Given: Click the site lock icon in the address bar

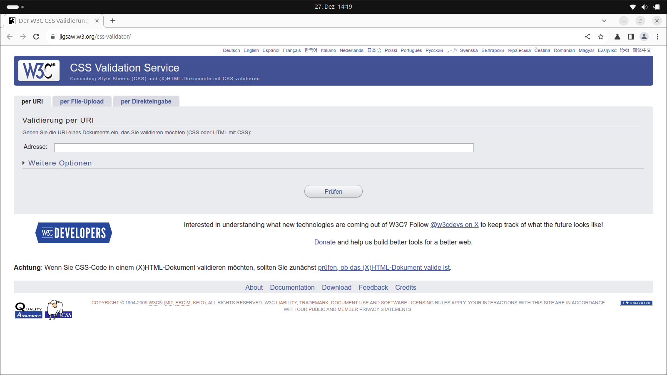Looking at the screenshot, I should point(52,37).
